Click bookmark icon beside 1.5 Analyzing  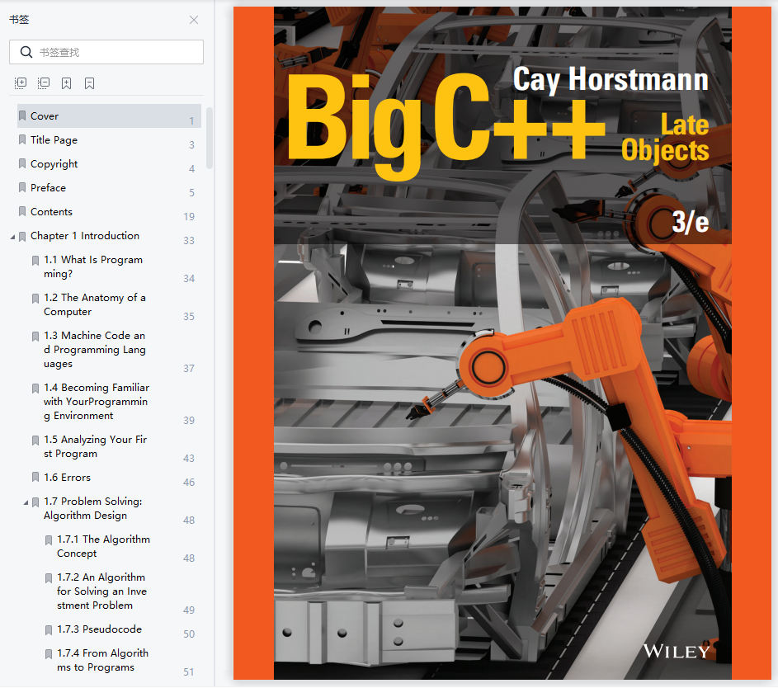35,441
